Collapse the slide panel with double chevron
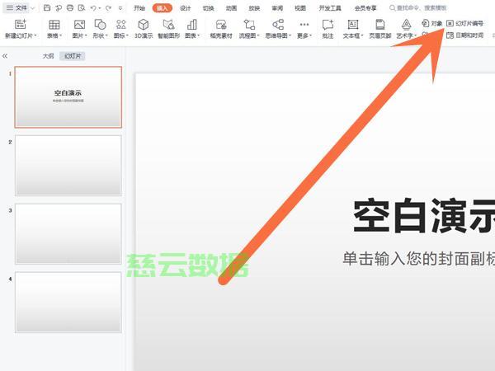 click(x=5, y=56)
